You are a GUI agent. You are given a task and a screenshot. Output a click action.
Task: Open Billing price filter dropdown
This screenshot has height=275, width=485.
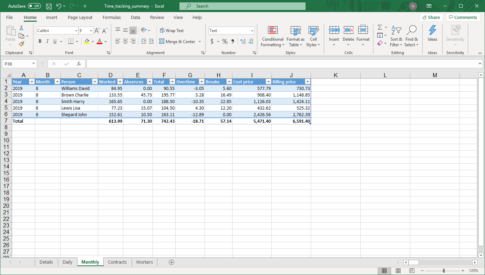click(308, 82)
